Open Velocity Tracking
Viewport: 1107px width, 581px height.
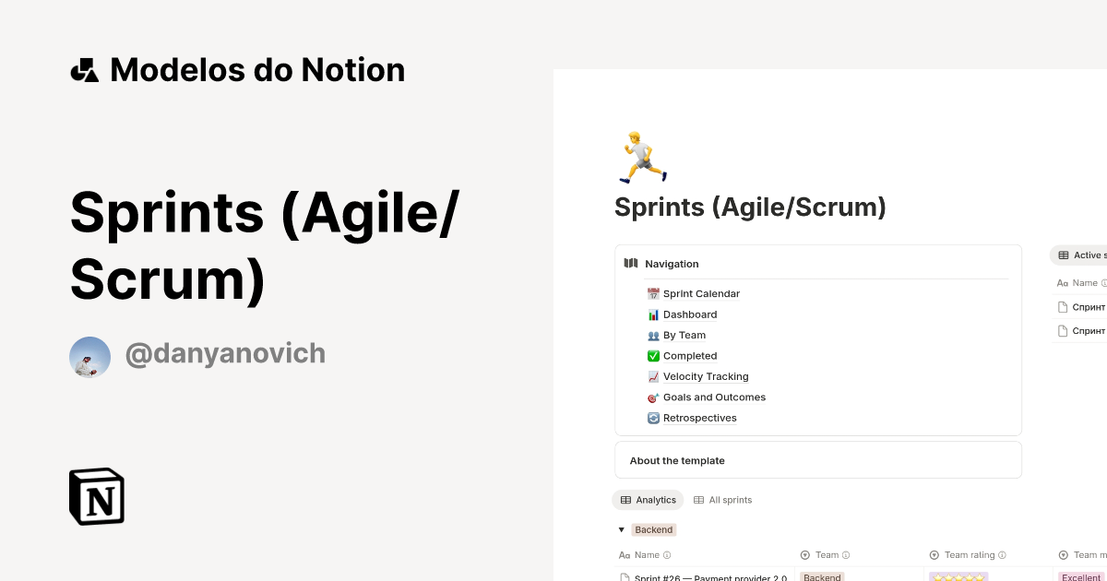705,376
